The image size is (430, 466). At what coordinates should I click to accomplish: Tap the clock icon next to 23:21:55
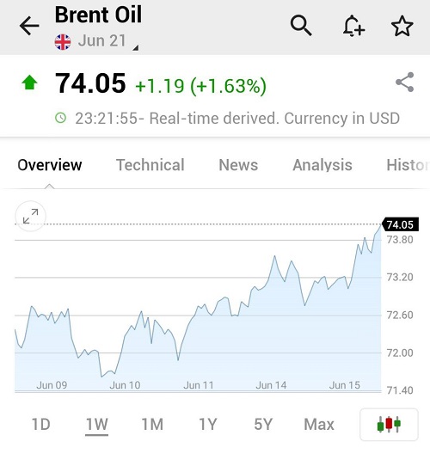coord(61,118)
